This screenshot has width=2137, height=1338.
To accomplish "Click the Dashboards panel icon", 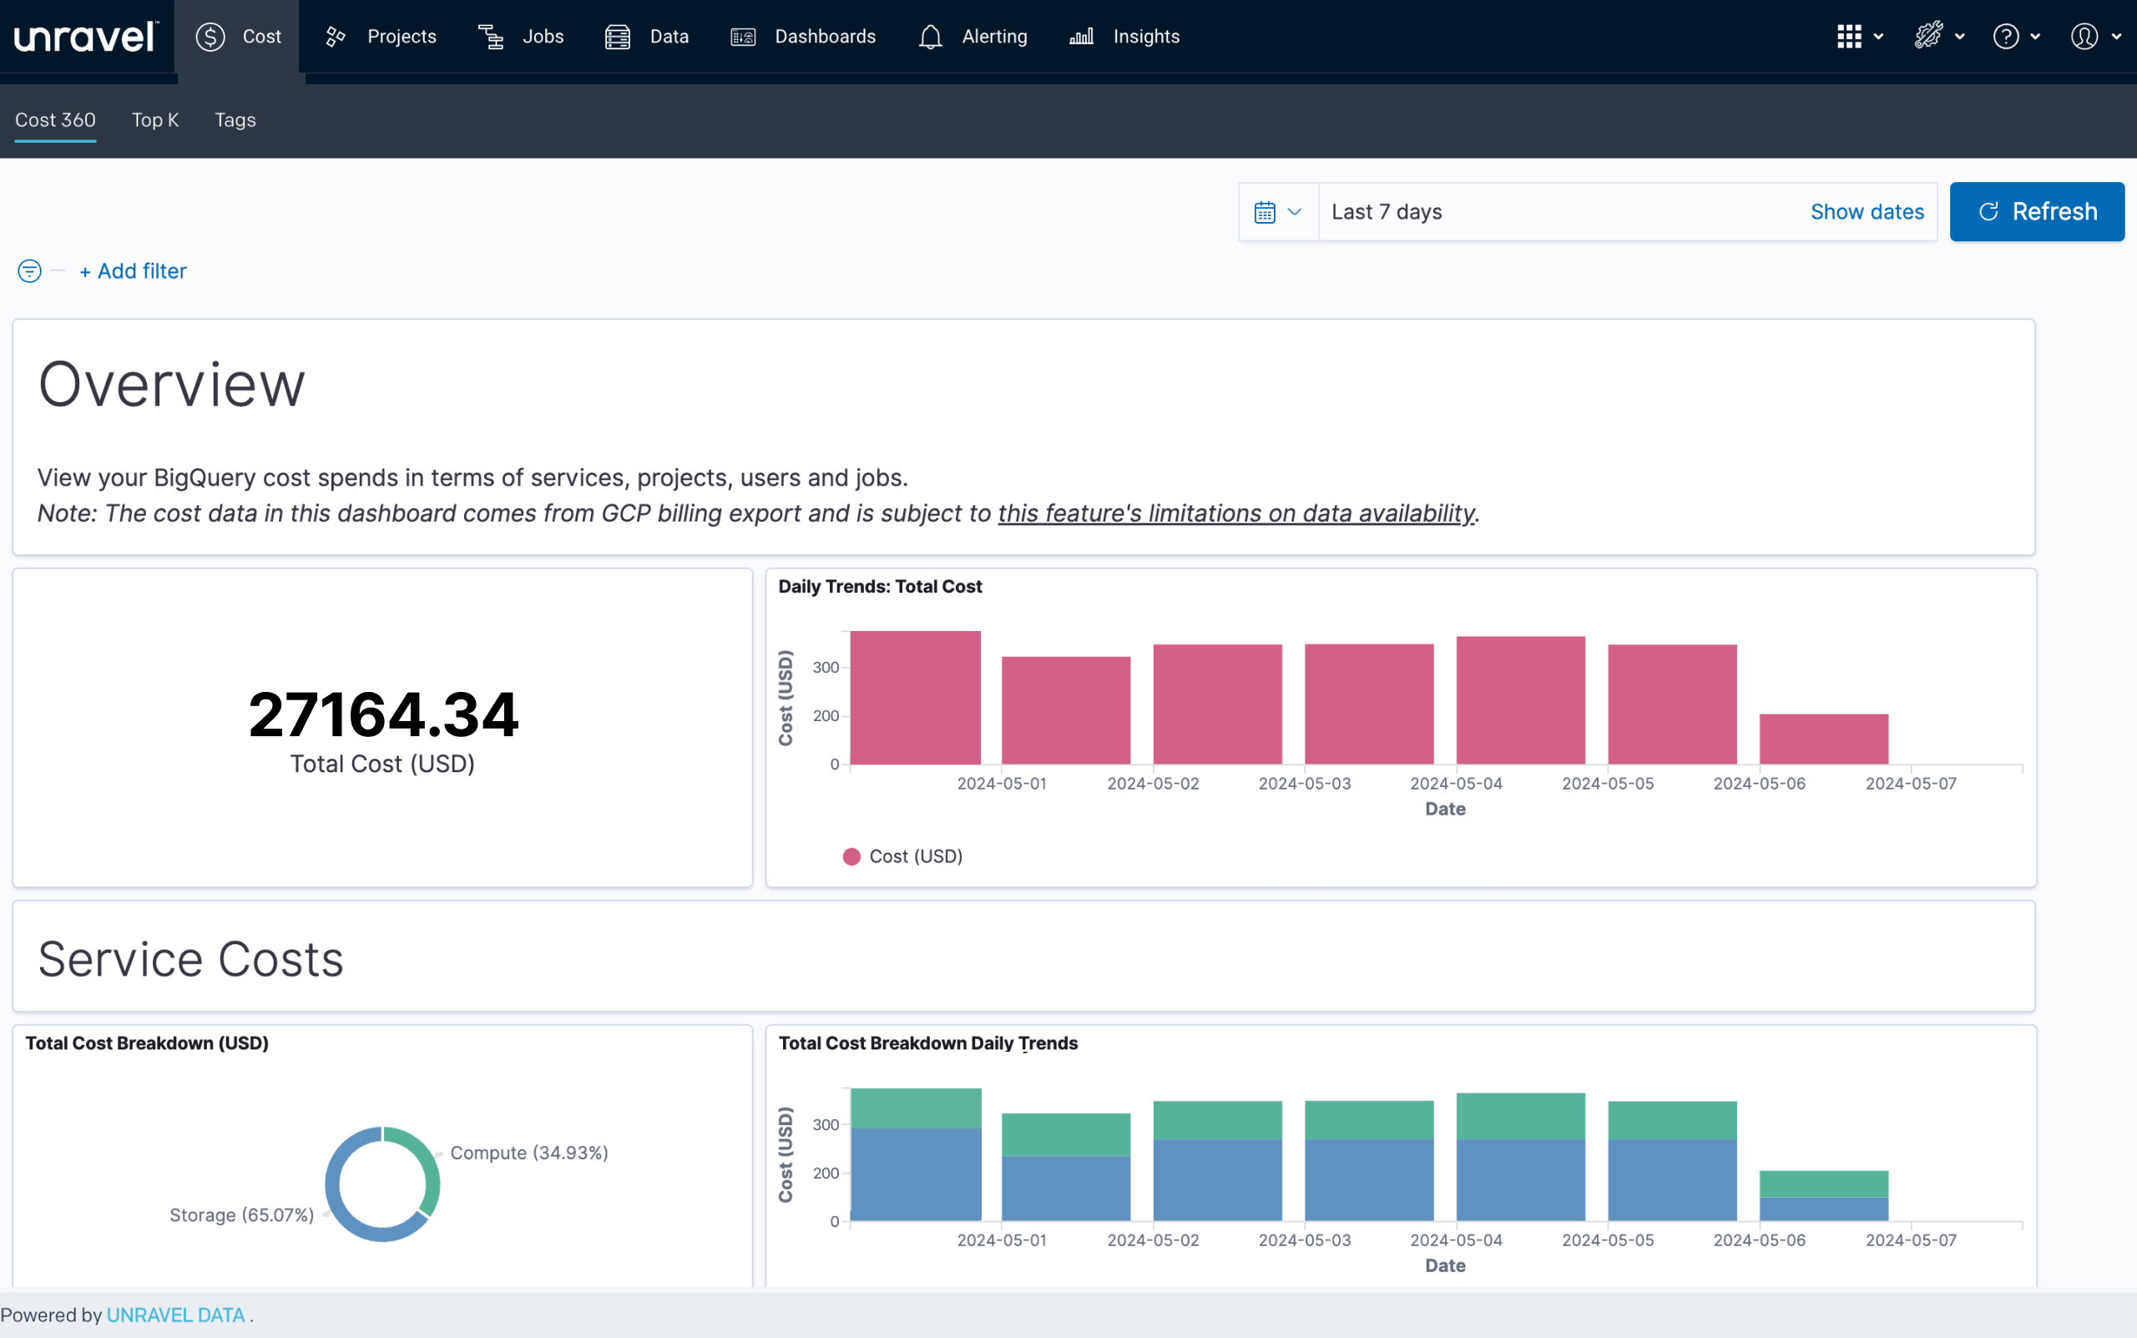I will coord(743,36).
